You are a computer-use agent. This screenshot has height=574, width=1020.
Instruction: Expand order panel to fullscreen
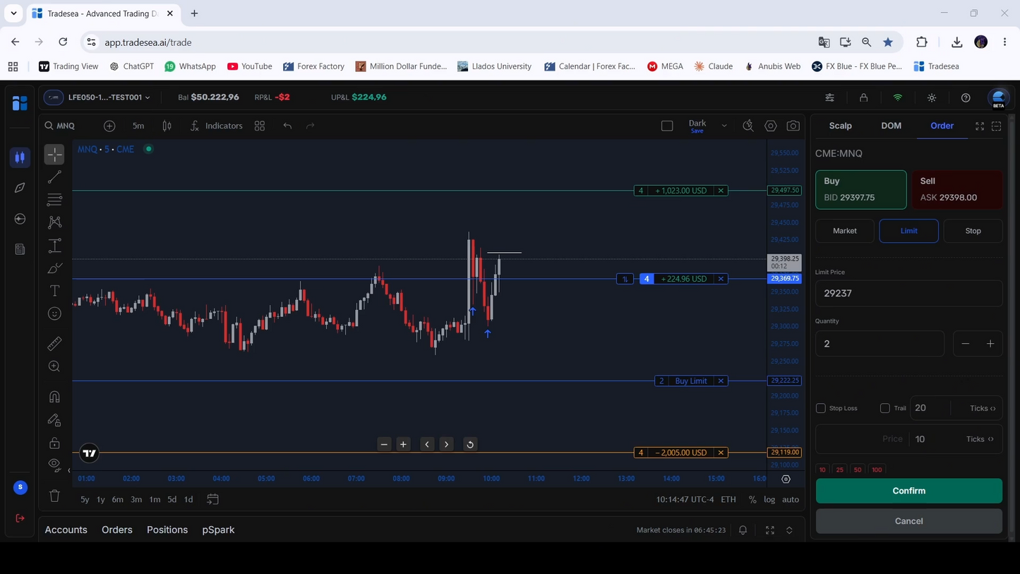click(x=980, y=126)
